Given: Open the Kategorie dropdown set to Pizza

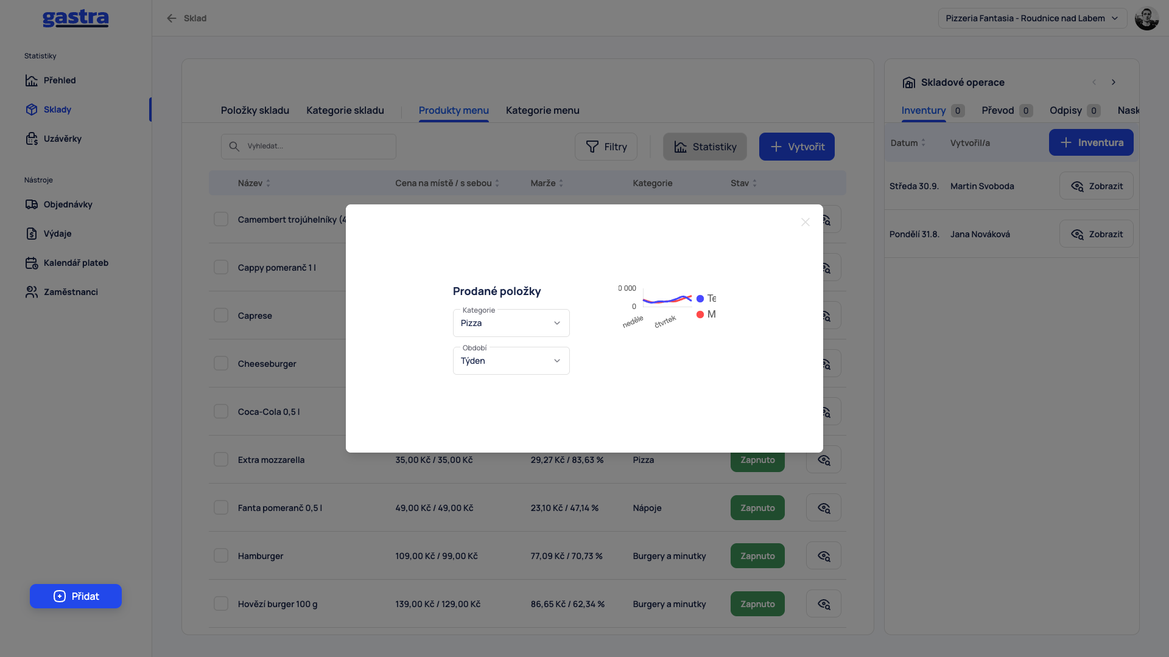Looking at the screenshot, I should [x=511, y=323].
